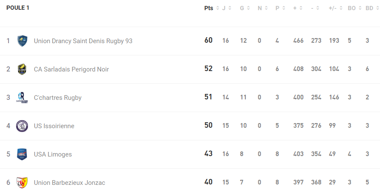Open the USA Limoges team link
The height and width of the screenshot is (195, 380).
coord(53,154)
